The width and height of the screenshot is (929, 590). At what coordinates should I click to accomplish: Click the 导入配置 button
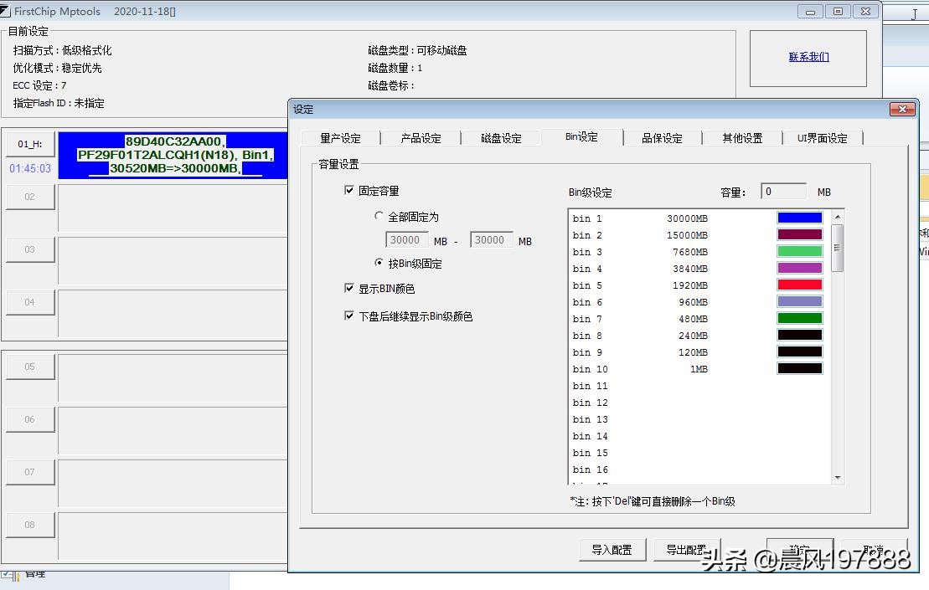(x=612, y=550)
